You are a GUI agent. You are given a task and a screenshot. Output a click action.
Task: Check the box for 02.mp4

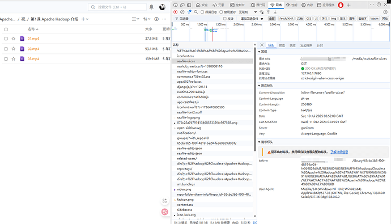coord(6,49)
